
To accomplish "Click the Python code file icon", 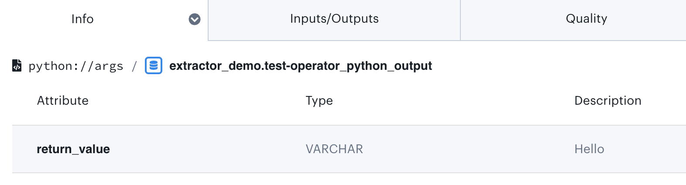I will tap(17, 65).
